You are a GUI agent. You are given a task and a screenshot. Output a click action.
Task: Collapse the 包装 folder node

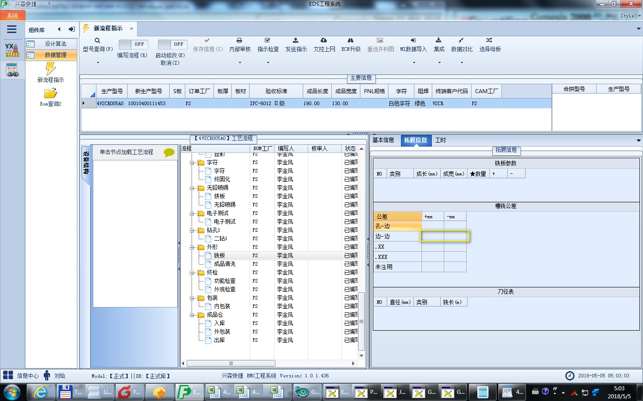click(192, 298)
